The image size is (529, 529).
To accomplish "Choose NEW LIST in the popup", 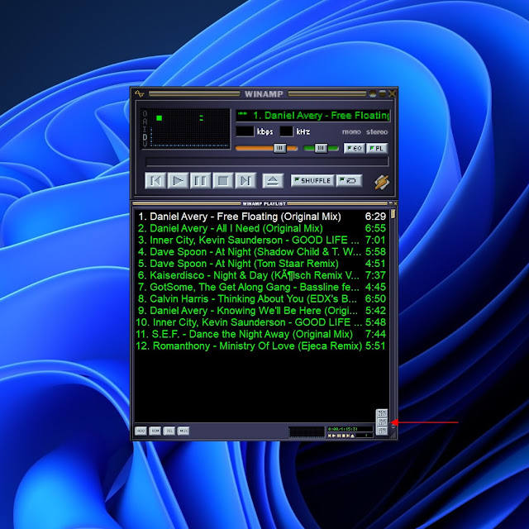I will click(x=382, y=413).
